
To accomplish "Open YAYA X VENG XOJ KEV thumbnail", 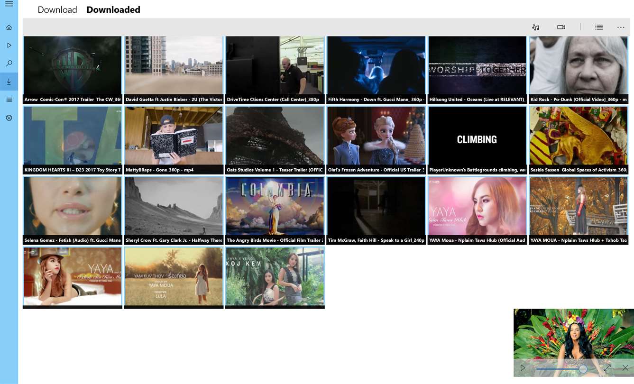I will [x=275, y=278].
